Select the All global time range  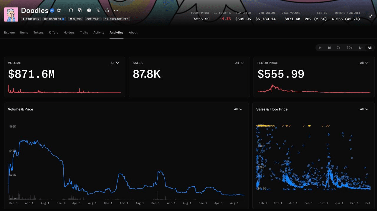click(x=370, y=48)
